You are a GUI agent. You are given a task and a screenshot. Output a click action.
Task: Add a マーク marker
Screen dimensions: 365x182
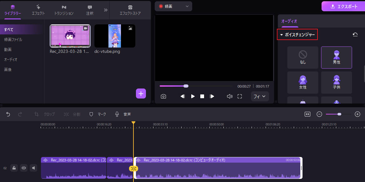98,114
